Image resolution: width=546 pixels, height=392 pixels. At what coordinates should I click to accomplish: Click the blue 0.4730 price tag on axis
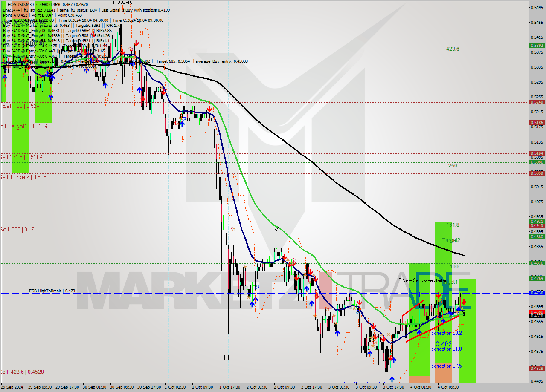click(x=536, y=293)
